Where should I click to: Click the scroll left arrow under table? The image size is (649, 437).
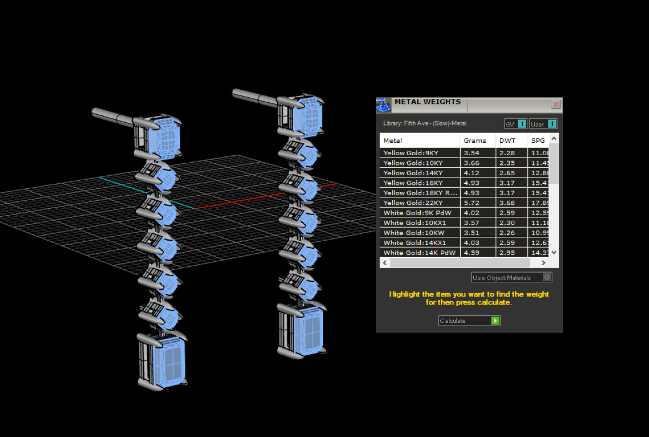click(385, 262)
